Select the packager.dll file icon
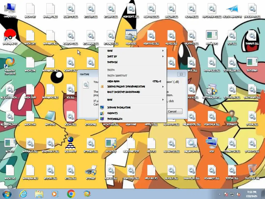The image size is (265, 199). pyautogui.click(x=252, y=10)
